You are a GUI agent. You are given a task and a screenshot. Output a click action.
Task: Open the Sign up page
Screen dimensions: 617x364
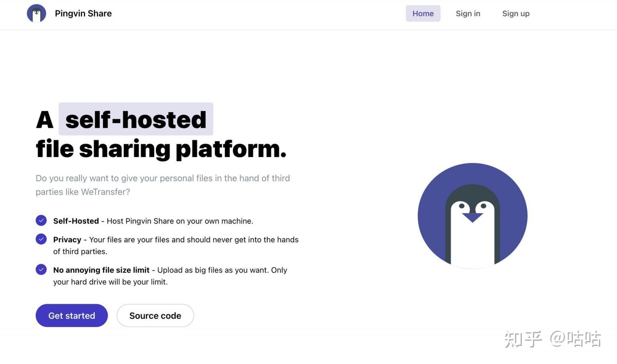pos(516,13)
